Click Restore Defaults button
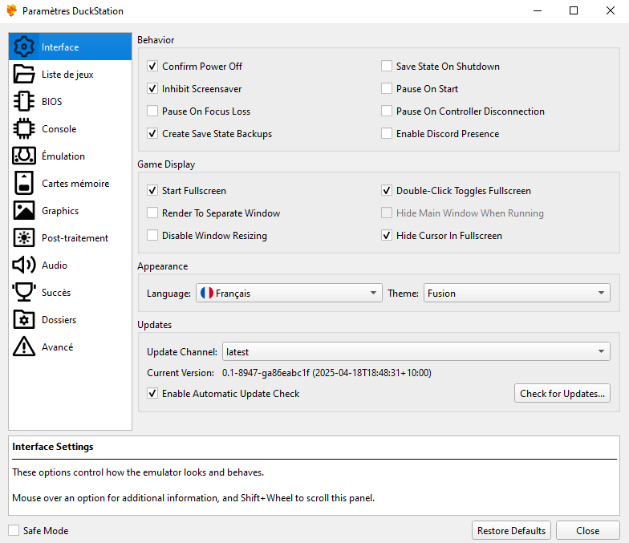 511,531
